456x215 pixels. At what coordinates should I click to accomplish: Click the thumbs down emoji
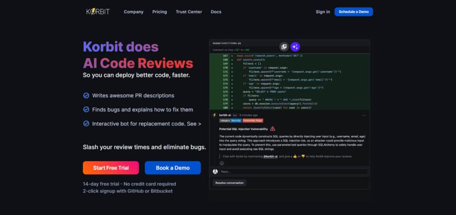(303, 156)
